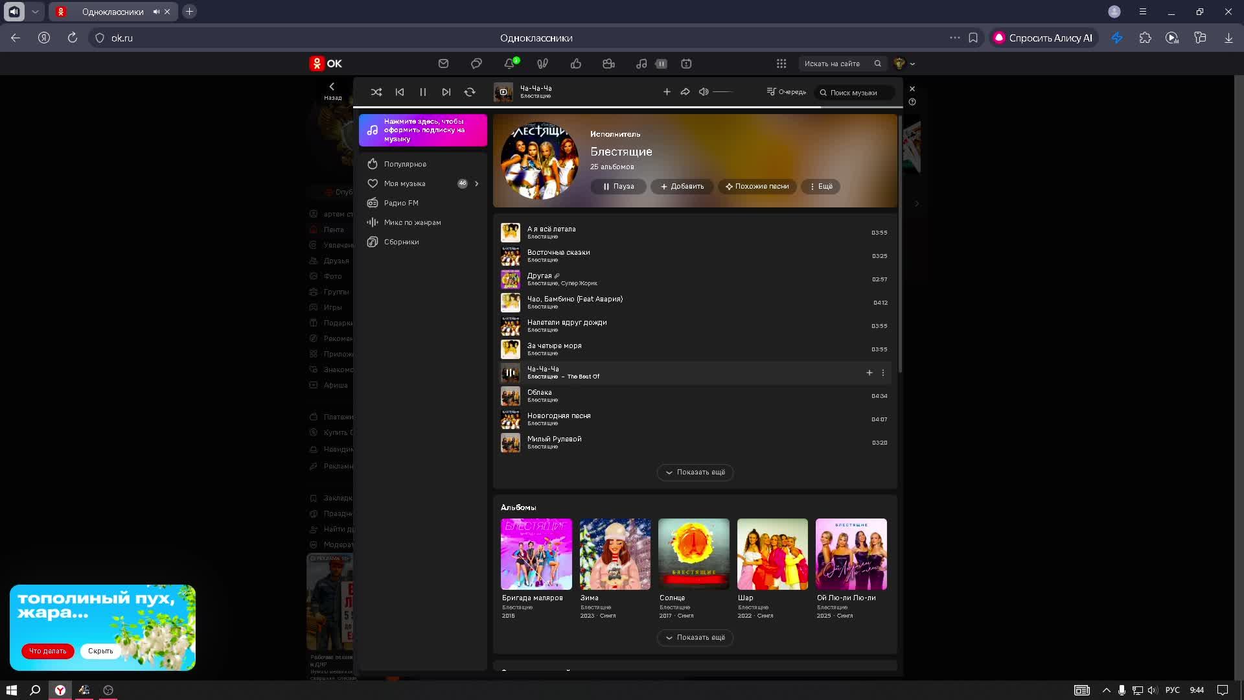Image resolution: width=1244 pixels, height=700 pixels.
Task: Toggle the mini pause button in OK header
Action: pos(661,64)
